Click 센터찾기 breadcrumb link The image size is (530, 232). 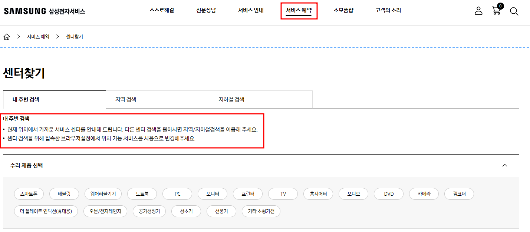point(75,37)
